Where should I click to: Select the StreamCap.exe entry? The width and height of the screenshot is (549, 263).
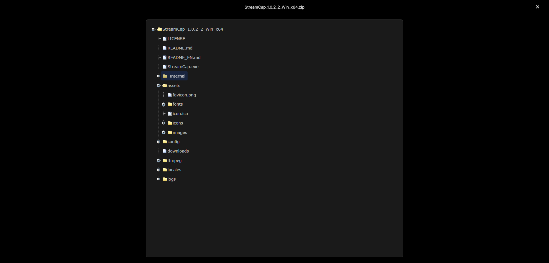[183, 67]
